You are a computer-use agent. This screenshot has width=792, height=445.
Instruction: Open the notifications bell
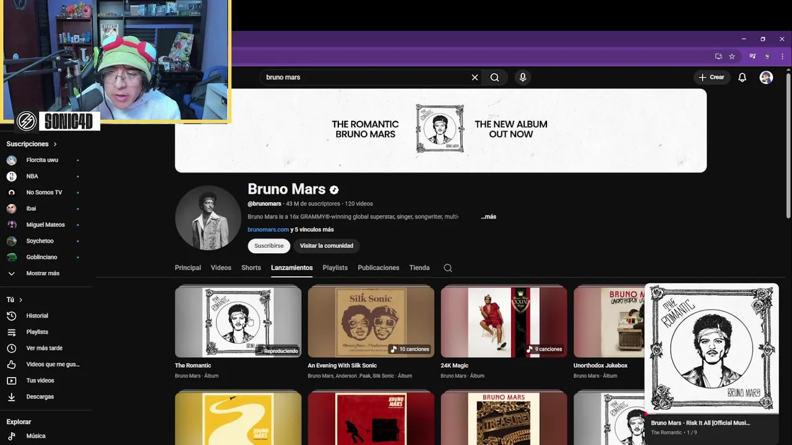pos(742,77)
